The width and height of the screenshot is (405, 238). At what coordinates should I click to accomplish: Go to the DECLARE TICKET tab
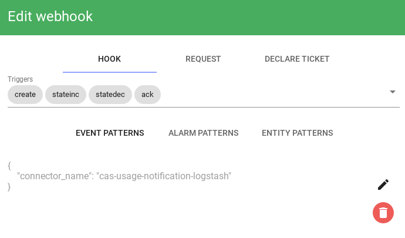[x=297, y=59]
